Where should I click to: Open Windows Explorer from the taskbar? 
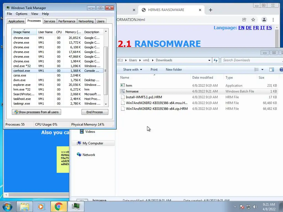click(x=25, y=206)
